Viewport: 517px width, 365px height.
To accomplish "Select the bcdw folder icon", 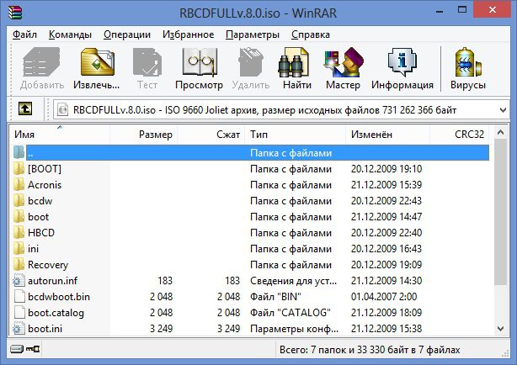I will click(19, 201).
